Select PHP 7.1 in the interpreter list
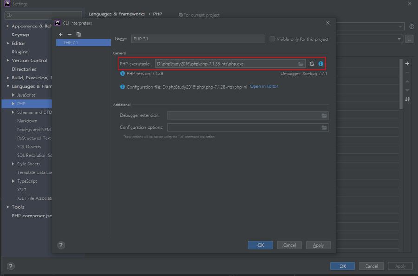This screenshot has height=276, width=418. (x=71, y=43)
